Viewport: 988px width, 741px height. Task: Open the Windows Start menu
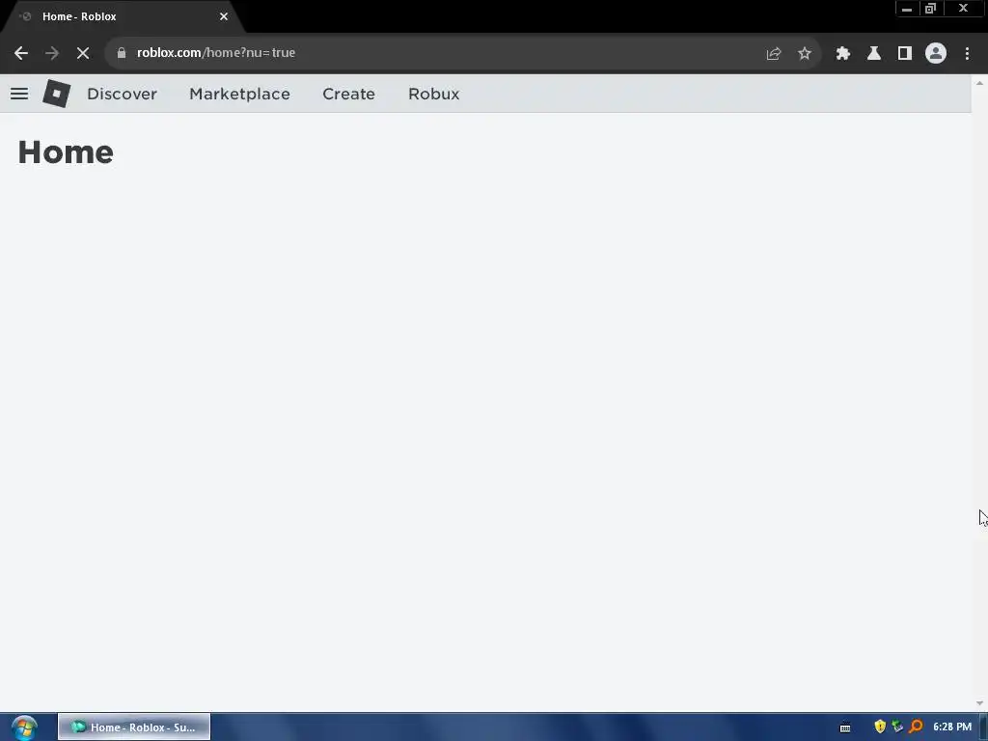(x=24, y=727)
